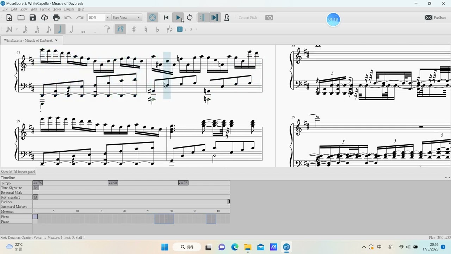The image size is (451, 254).
Task: Start playback with the Play button
Action: tap(178, 18)
